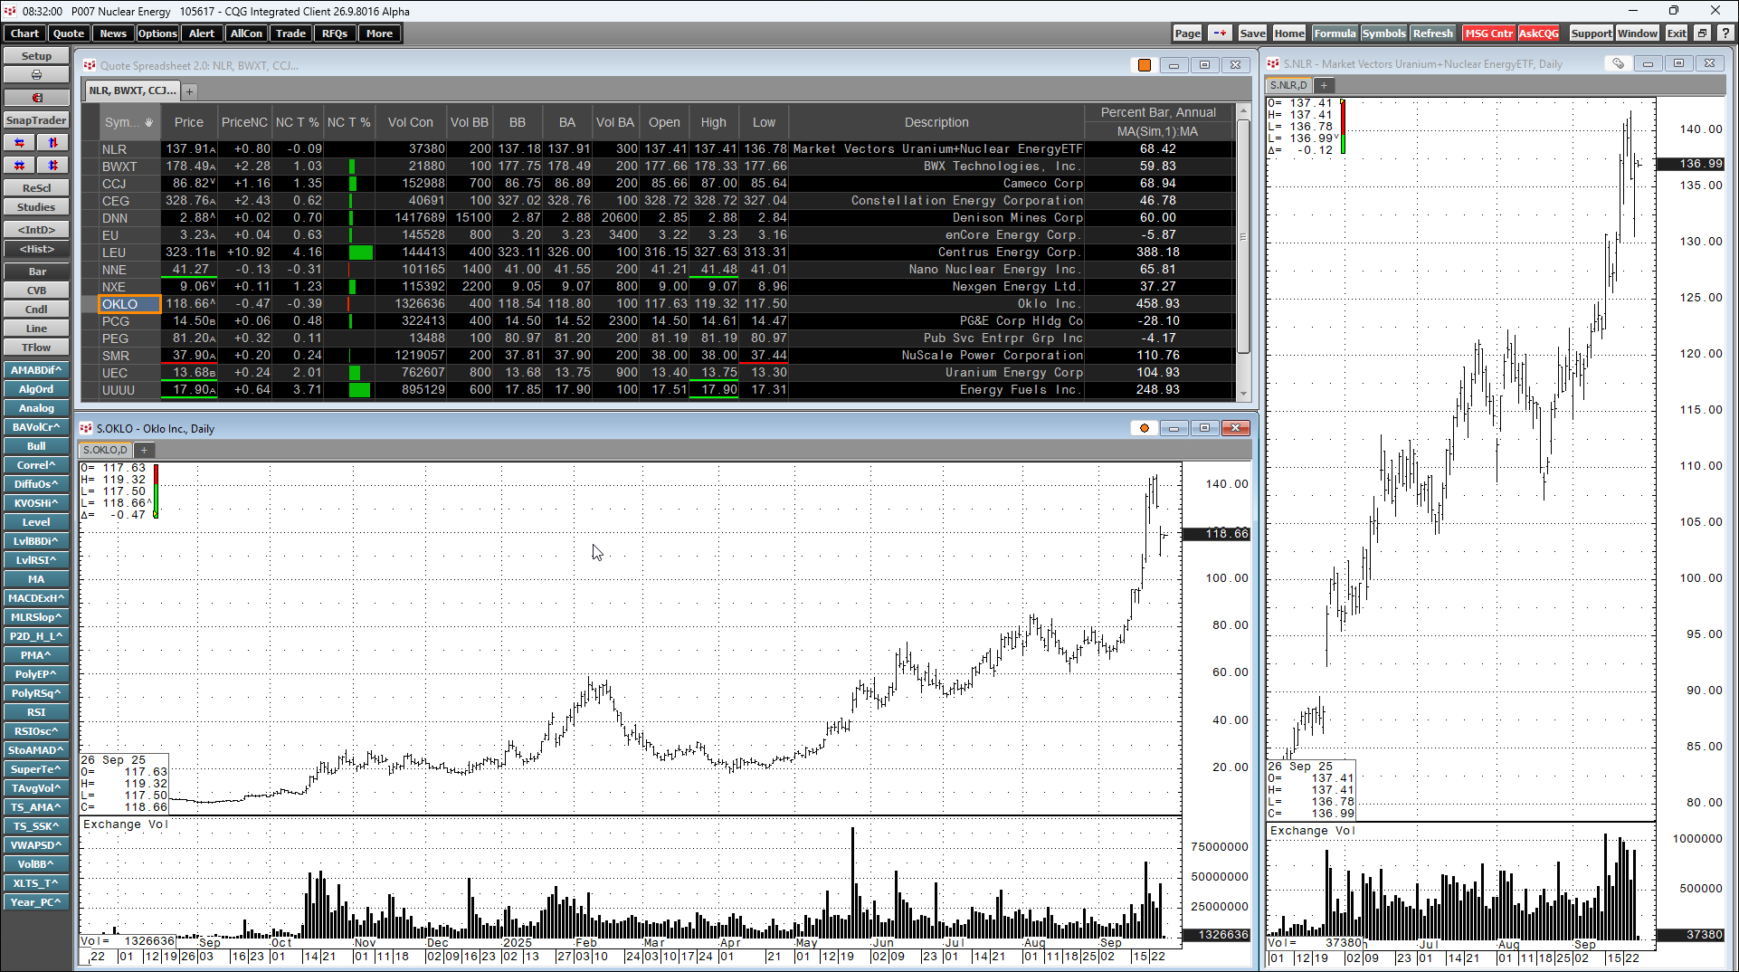The height and width of the screenshot is (972, 1739).
Task: Click the Save button
Action: coord(1252,33)
